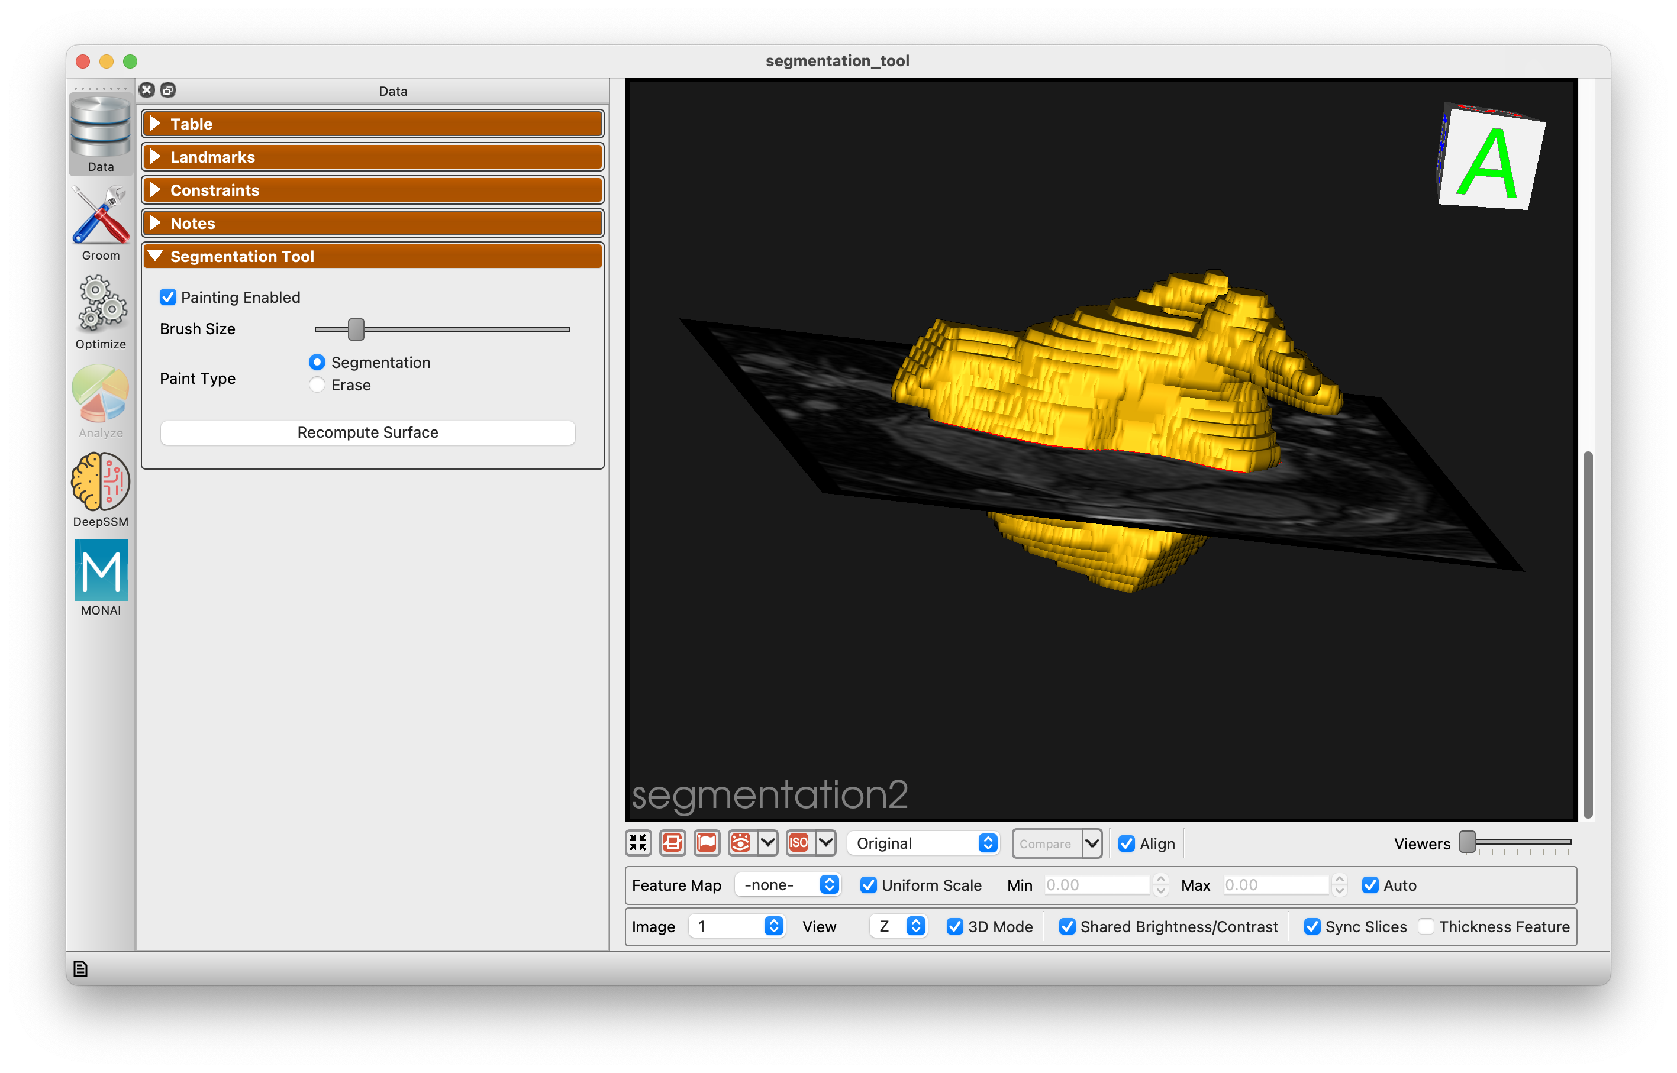1677x1073 pixels.
Task: Toggle the red flag landmarks icon
Action: pyautogui.click(x=706, y=843)
